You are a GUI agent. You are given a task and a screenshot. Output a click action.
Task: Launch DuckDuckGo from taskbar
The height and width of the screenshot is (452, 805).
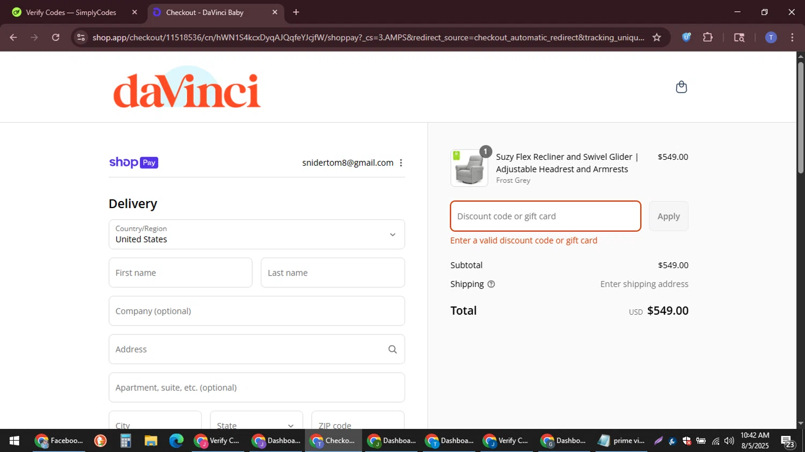point(100,441)
